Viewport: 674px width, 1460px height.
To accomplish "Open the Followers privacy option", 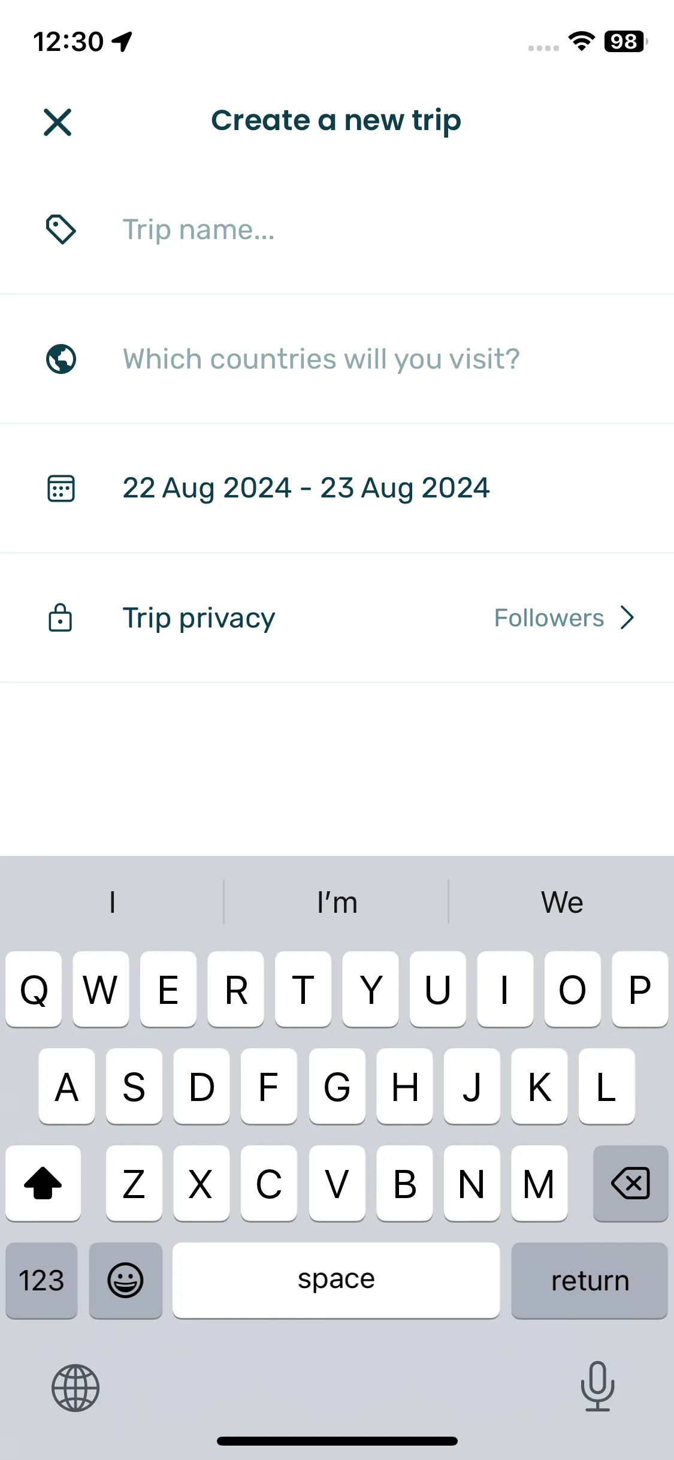I will [549, 618].
